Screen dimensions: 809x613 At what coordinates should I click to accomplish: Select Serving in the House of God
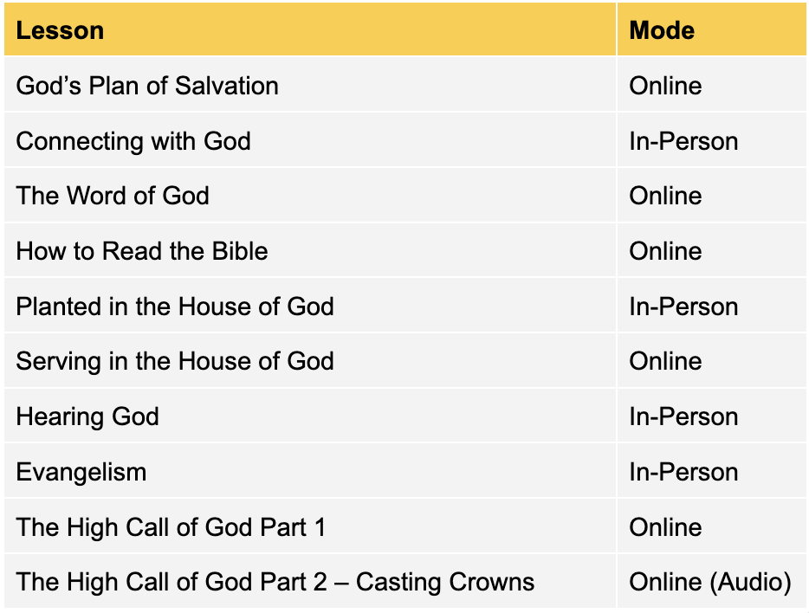tap(175, 361)
